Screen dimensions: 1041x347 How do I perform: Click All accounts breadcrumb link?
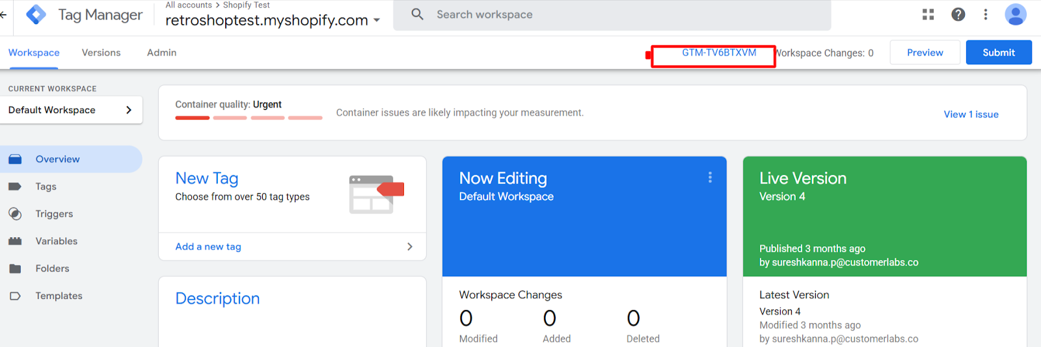(189, 5)
